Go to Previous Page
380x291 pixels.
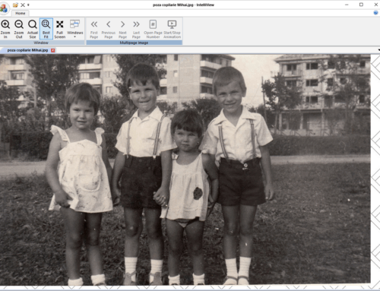click(x=109, y=30)
